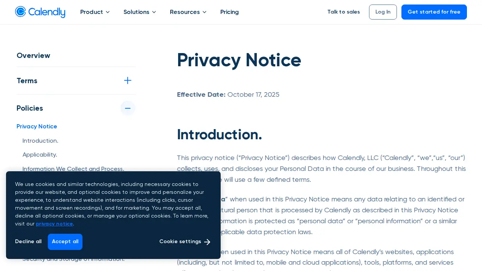This screenshot has width=482, height=271.
Task: Click the Cookie settings arrow icon
Action: [207, 242]
